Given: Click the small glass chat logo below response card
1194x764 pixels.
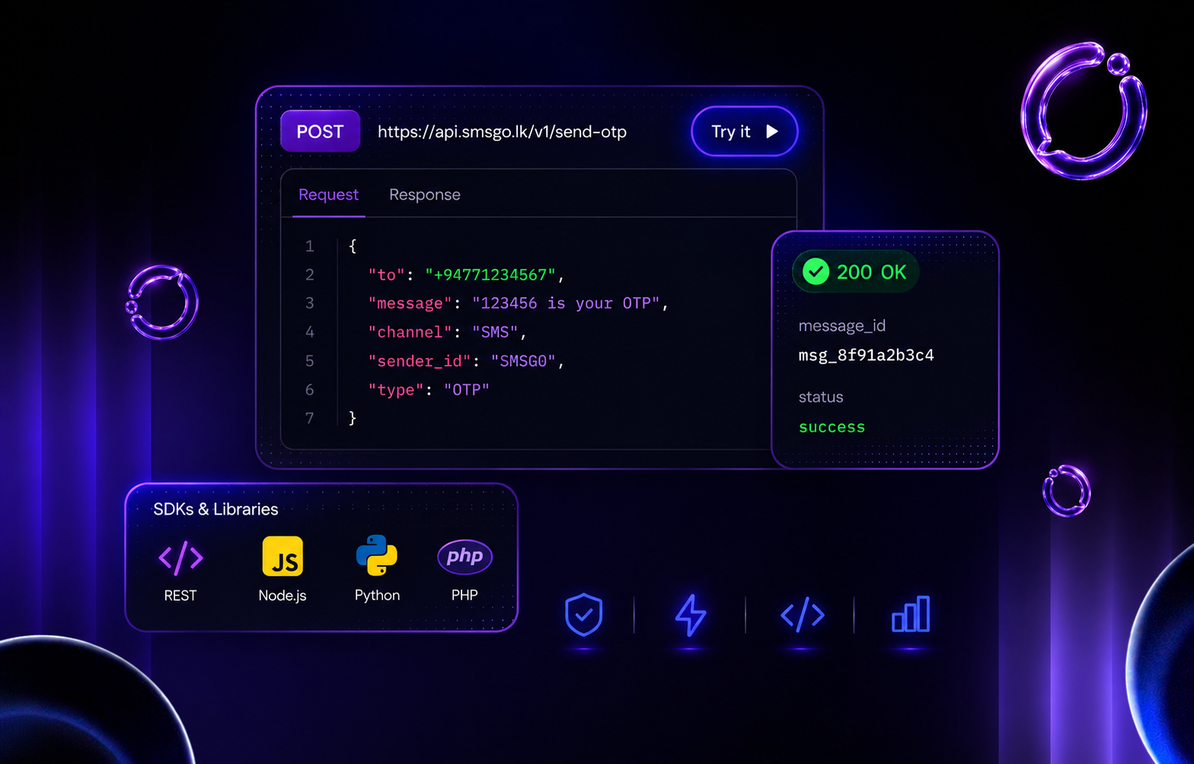Looking at the screenshot, I should pyautogui.click(x=1066, y=491).
